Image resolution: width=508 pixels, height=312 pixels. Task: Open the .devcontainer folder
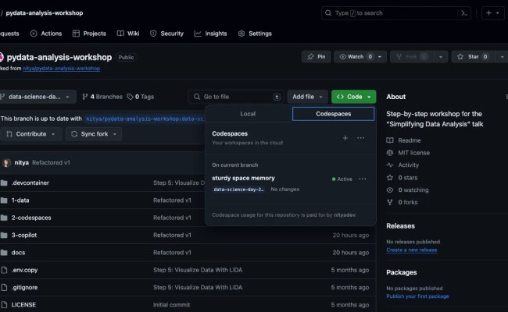click(x=30, y=183)
